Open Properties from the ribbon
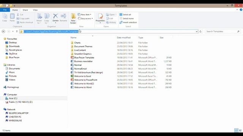243x136 pixels. [100, 18]
